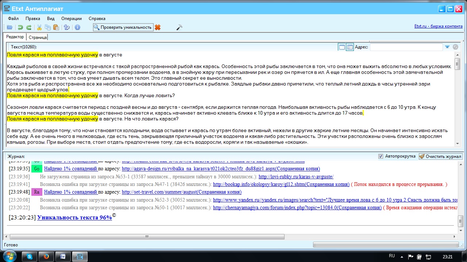Click the RU language indicator in the tray

point(392,256)
